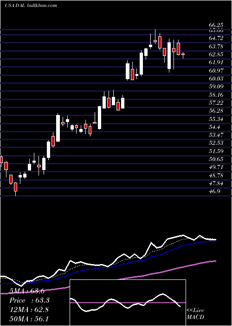Click the 52.53 price axis label
Screen dimensions: 232x326
216,143
